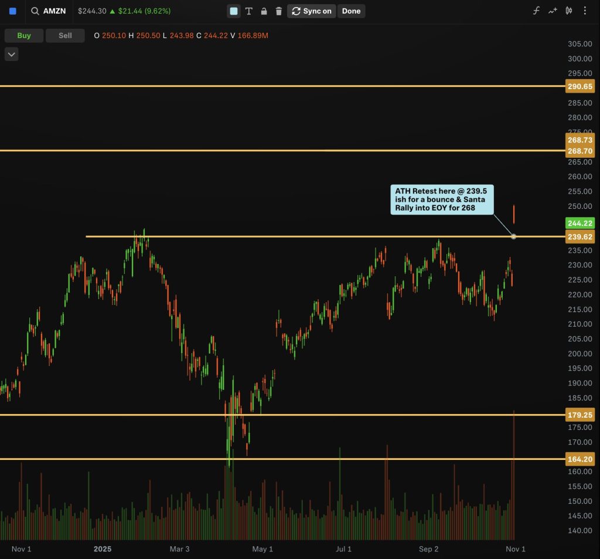The image size is (600, 559).
Task: Expand the chevron dropdown under Buy
Action: click(x=12, y=55)
